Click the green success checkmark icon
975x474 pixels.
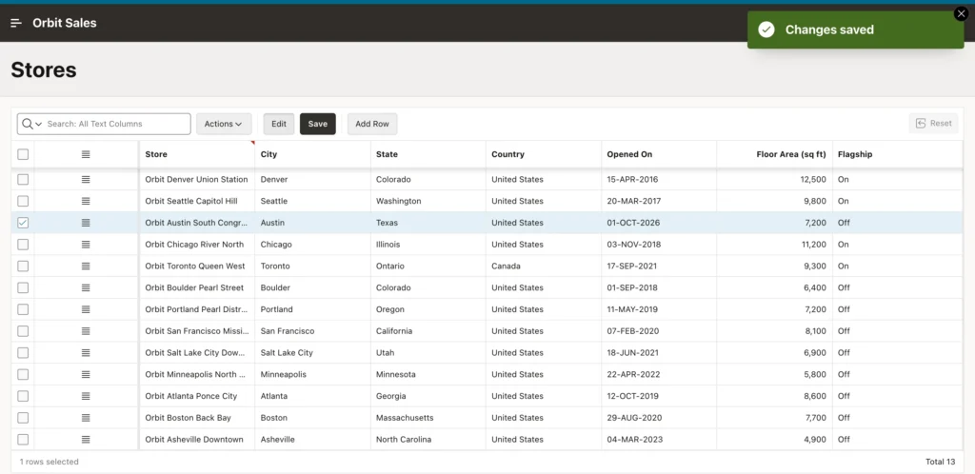pyautogui.click(x=766, y=30)
